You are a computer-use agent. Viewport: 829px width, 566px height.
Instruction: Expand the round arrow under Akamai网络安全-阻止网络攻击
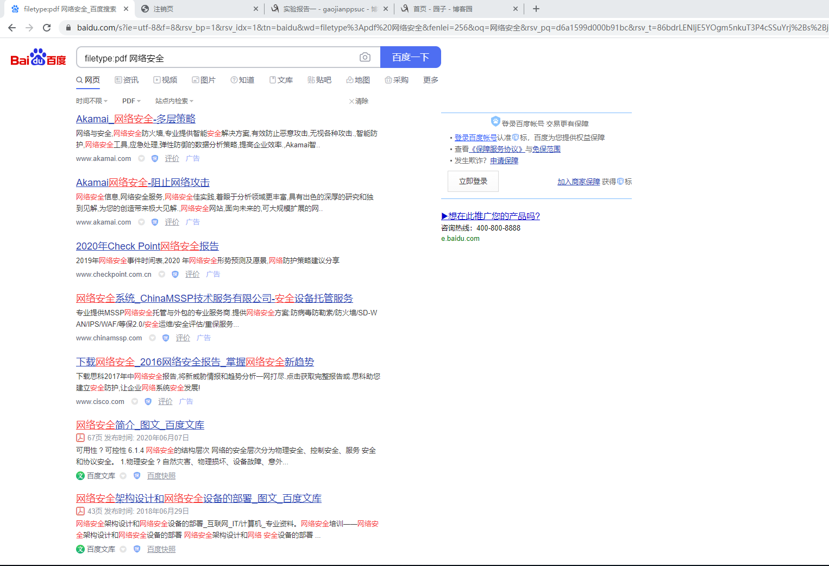pyautogui.click(x=142, y=222)
